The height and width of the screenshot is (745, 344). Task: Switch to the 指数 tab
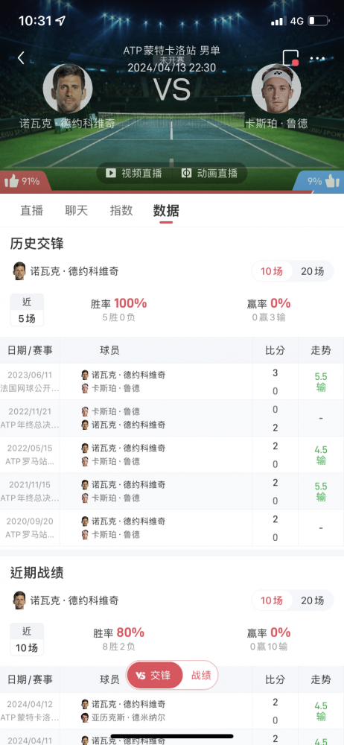(121, 211)
